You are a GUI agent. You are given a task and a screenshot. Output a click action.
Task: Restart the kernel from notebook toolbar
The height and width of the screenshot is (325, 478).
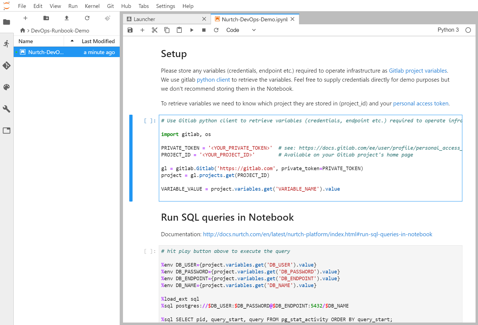coord(216,30)
